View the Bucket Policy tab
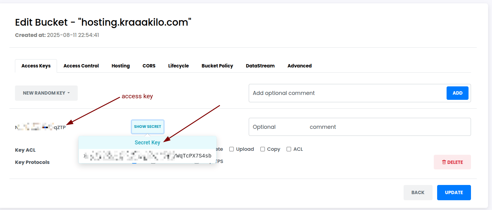The image size is (492, 210). pyautogui.click(x=217, y=66)
